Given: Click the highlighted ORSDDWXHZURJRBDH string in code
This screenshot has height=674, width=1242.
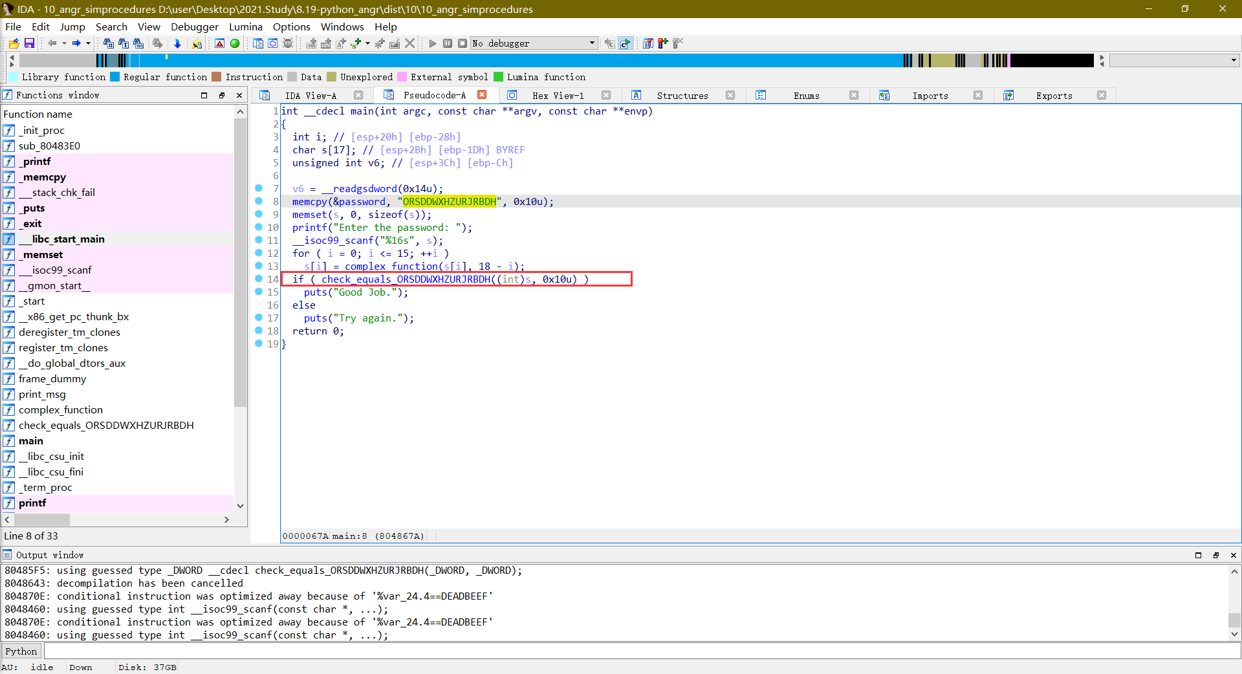Looking at the screenshot, I should pos(450,201).
